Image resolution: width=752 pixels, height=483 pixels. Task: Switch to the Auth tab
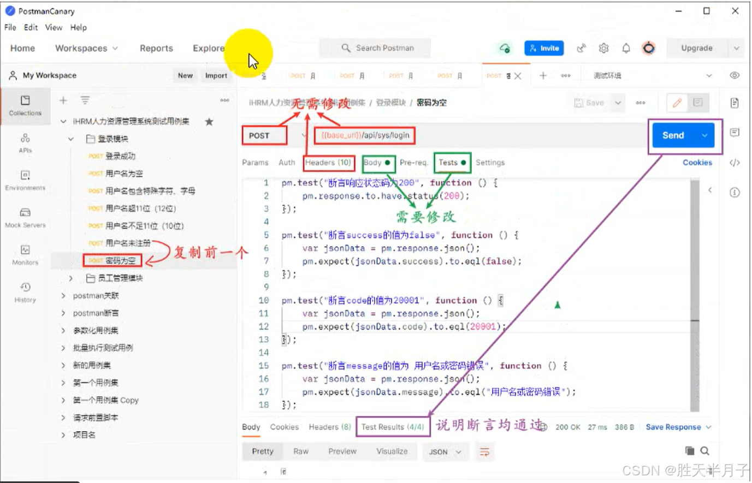287,163
